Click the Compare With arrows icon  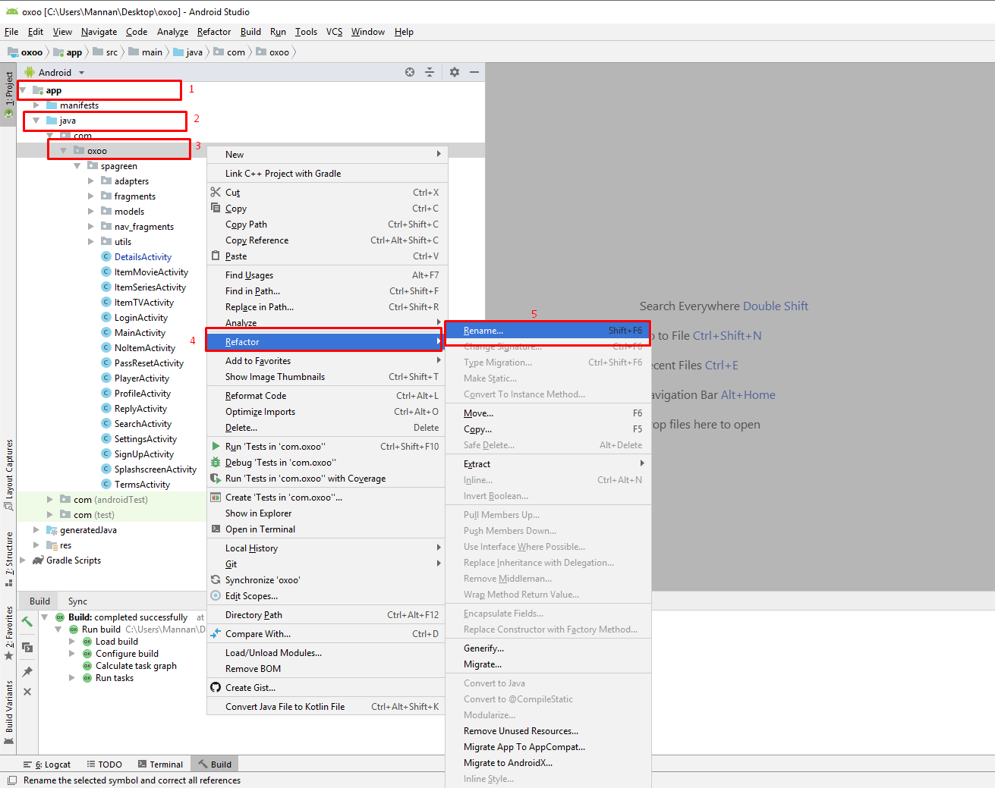click(x=216, y=633)
